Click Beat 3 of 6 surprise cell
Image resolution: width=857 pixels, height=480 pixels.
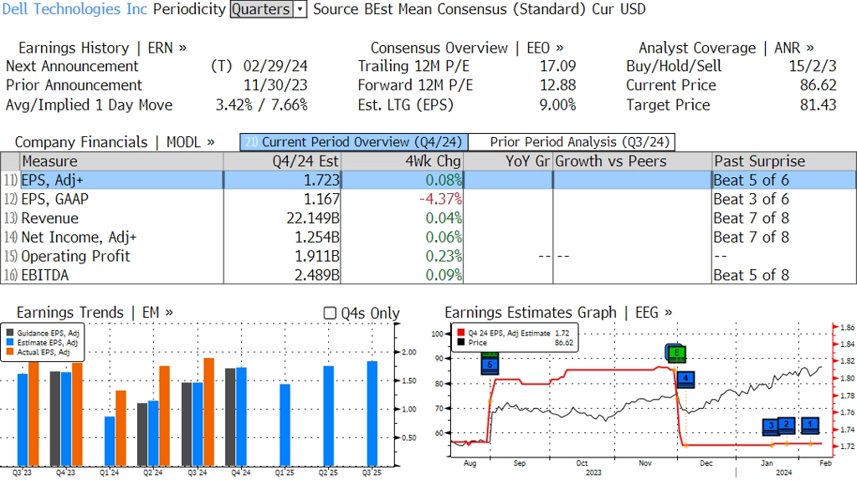pos(751,199)
